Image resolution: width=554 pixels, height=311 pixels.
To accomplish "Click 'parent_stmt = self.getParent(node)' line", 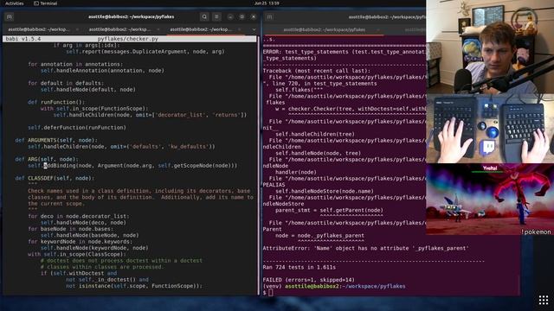I will pyautogui.click(x=329, y=210).
